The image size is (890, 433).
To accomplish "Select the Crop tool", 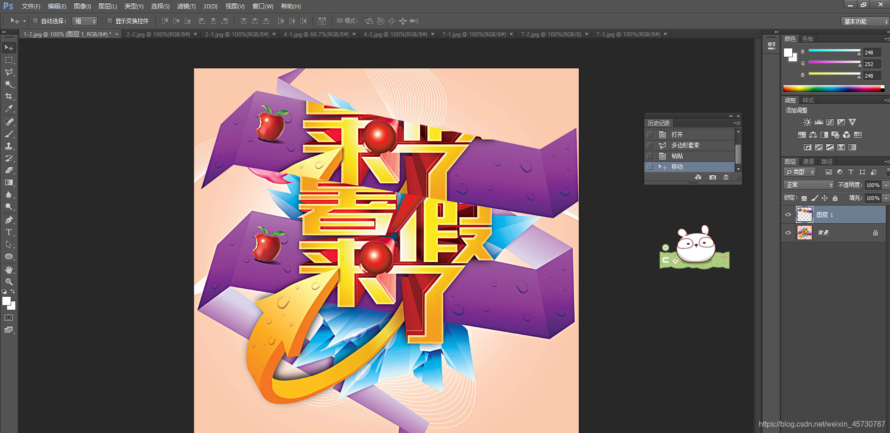I will click(x=9, y=96).
